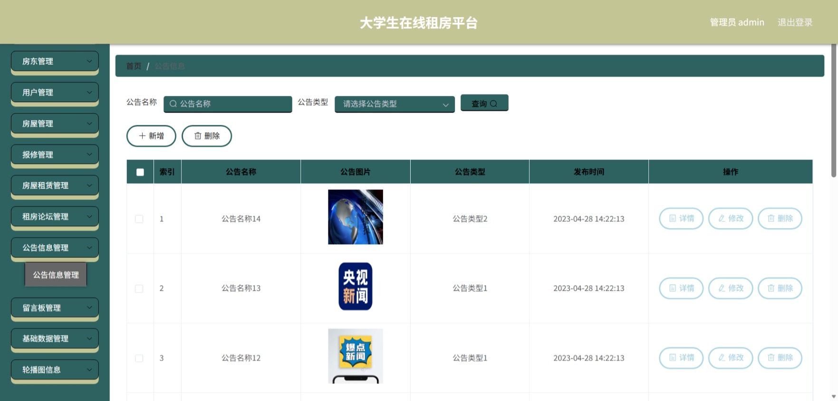Open the 爆点新闻 thumbnail image
The width and height of the screenshot is (838, 401).
click(356, 356)
